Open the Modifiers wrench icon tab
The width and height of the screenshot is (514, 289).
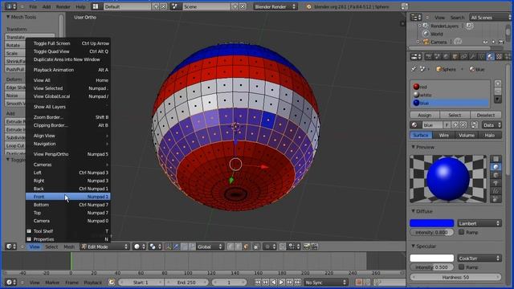[x=472, y=57]
